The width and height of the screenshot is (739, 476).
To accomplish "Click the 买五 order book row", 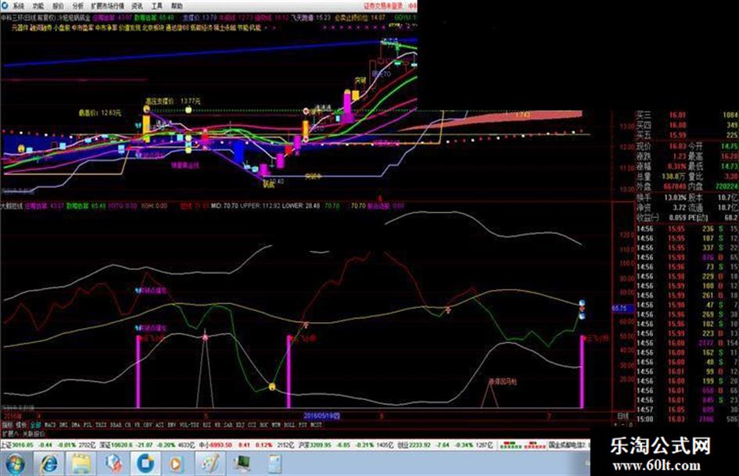I will pos(687,135).
